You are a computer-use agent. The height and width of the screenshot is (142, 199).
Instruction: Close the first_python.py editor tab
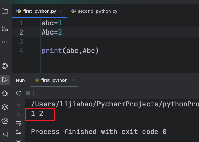(x=61, y=11)
